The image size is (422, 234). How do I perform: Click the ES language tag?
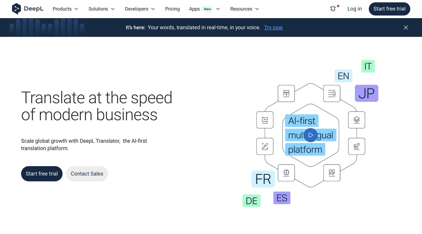point(282,198)
